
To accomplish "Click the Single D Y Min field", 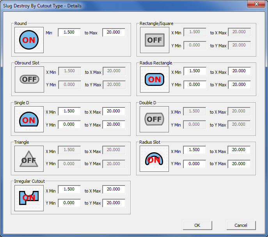I will pos(69,125).
